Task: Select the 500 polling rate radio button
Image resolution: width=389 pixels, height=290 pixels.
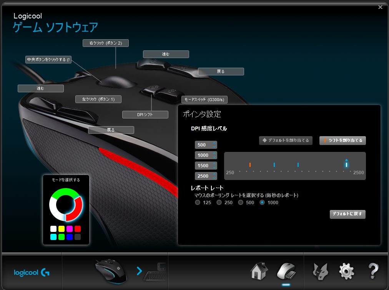Action: [240, 202]
